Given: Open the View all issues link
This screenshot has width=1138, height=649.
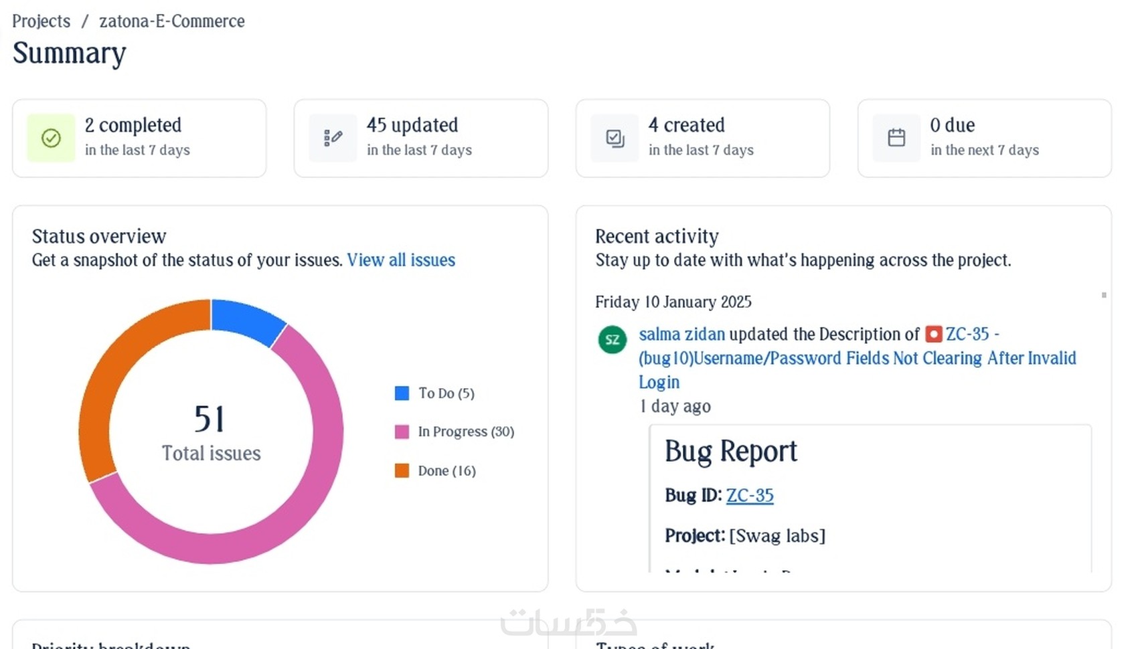Looking at the screenshot, I should [401, 260].
